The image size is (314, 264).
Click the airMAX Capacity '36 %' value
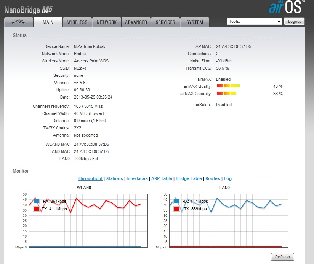[278, 94]
